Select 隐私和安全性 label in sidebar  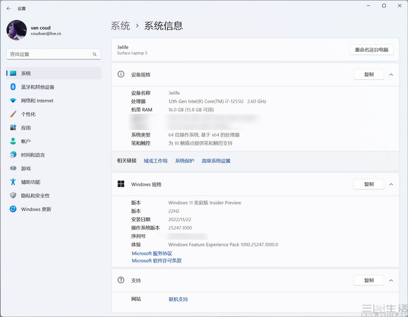tap(35, 196)
